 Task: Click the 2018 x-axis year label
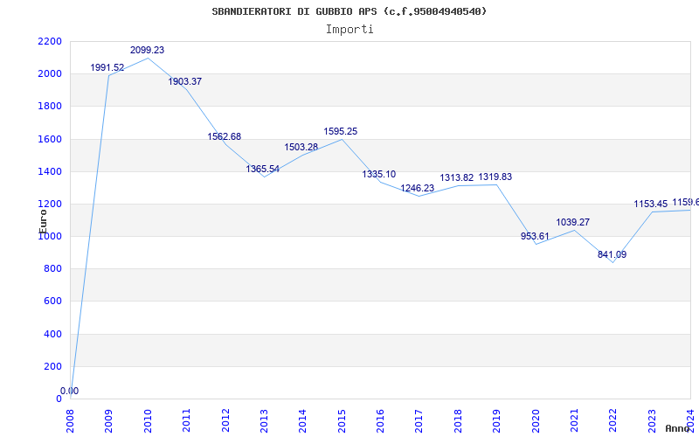(x=458, y=420)
